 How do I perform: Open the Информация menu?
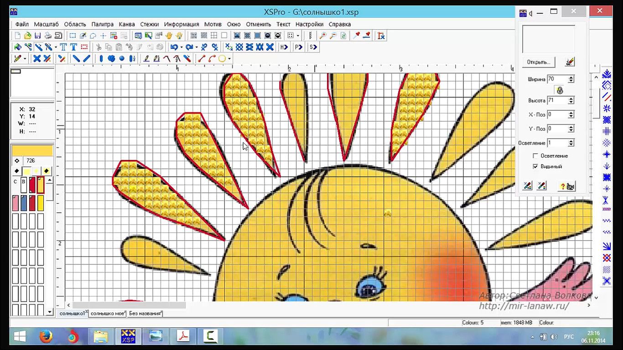click(x=182, y=24)
